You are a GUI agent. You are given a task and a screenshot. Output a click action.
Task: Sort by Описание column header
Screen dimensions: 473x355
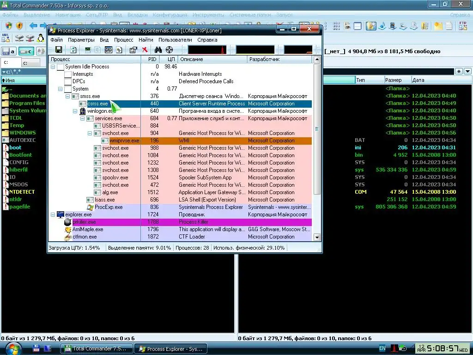pyautogui.click(x=212, y=59)
